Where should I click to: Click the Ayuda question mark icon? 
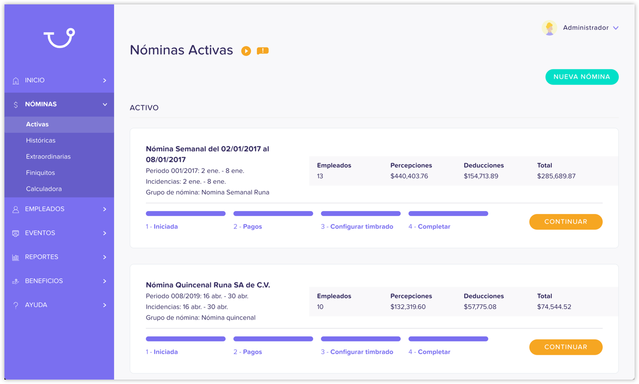tap(16, 305)
